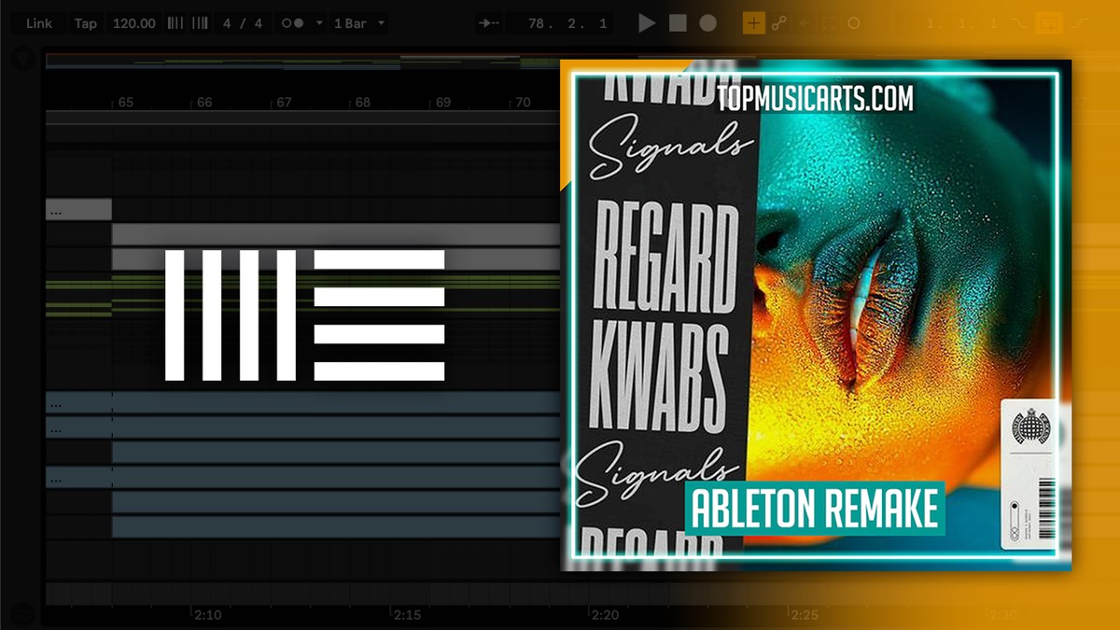Toggle the metronome on
This screenshot has height=630, width=1120.
294,22
